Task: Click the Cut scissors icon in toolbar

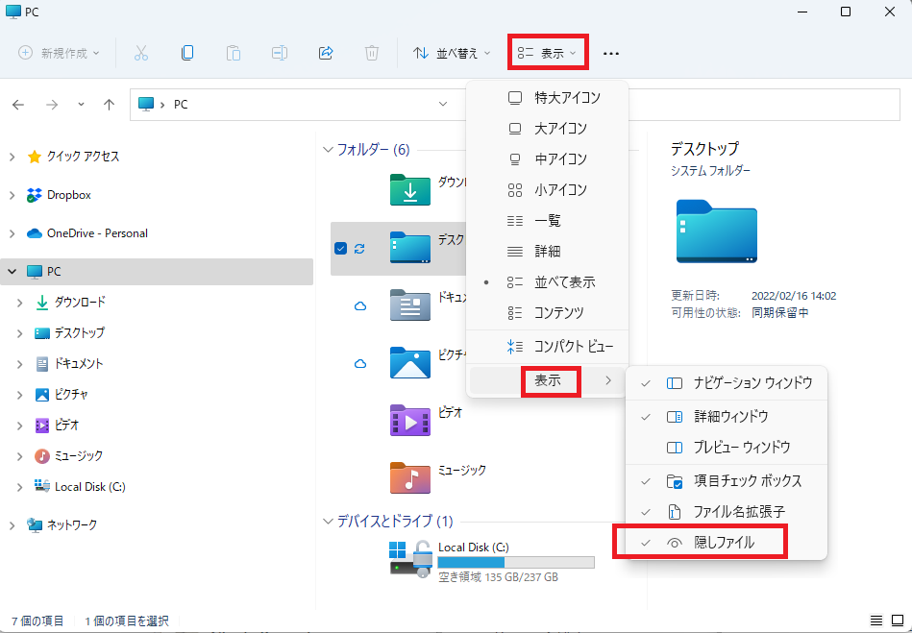Action: click(x=141, y=53)
